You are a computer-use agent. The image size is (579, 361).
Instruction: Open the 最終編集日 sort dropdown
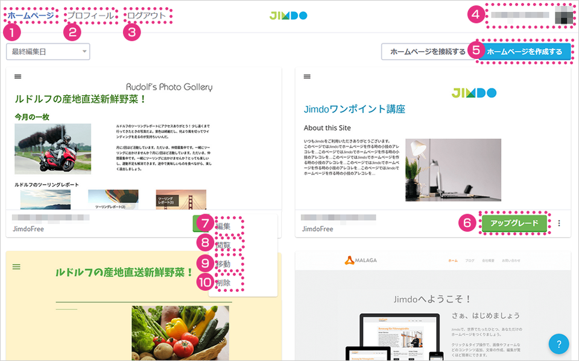point(48,52)
